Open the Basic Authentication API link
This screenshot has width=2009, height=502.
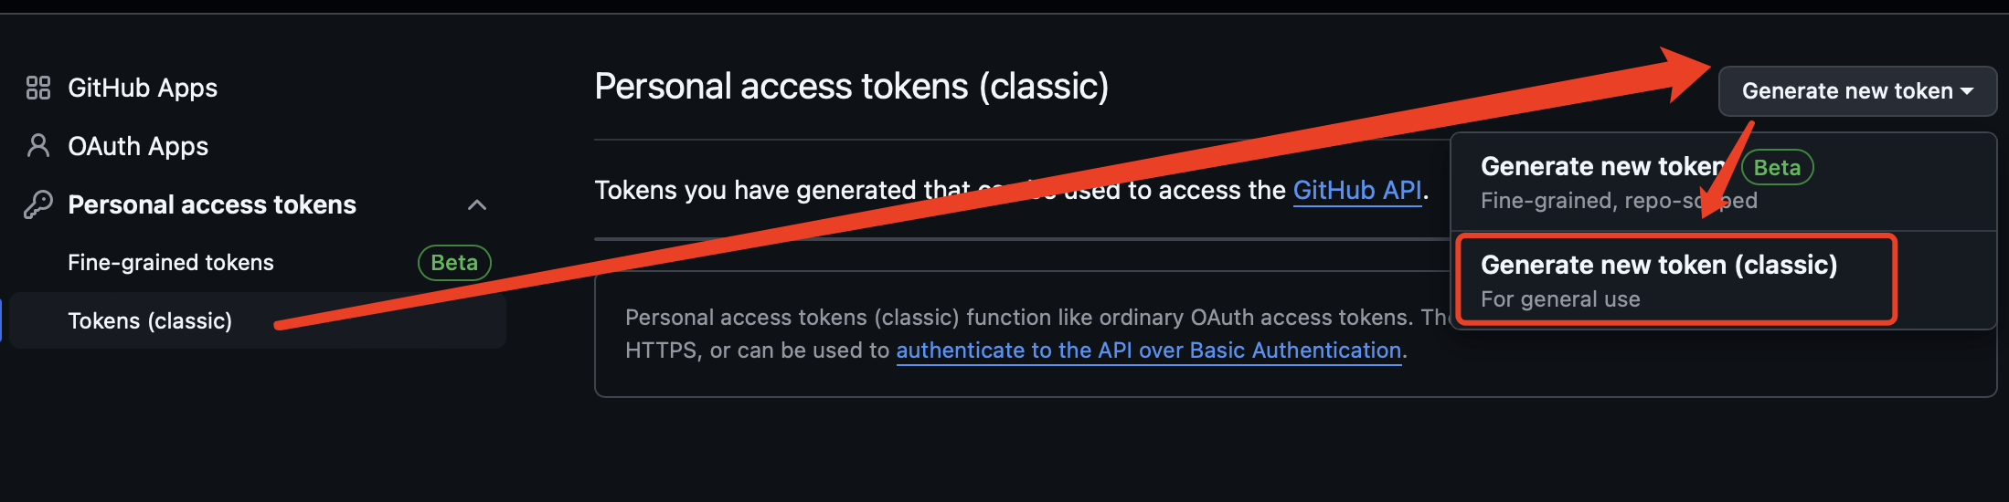(x=1148, y=350)
